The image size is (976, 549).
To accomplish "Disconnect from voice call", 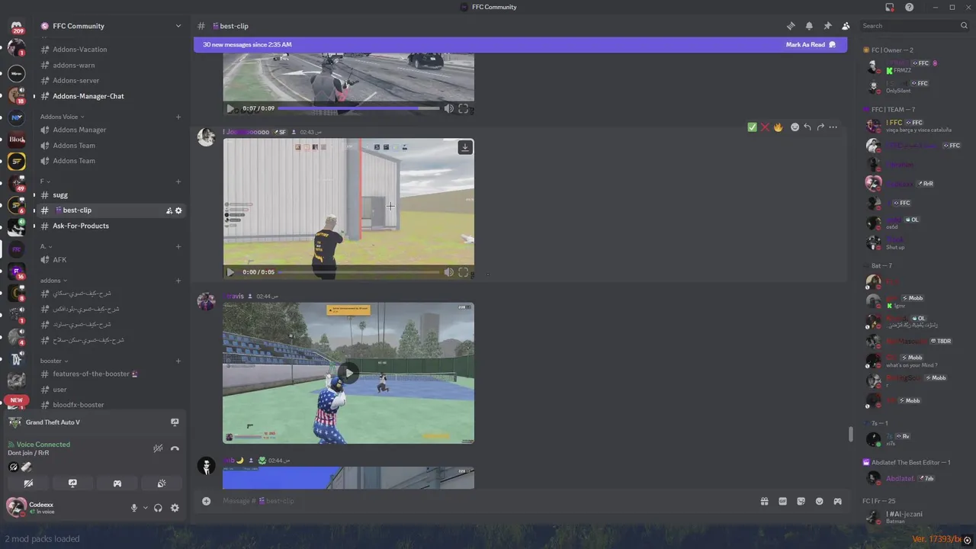I will 175,448.
